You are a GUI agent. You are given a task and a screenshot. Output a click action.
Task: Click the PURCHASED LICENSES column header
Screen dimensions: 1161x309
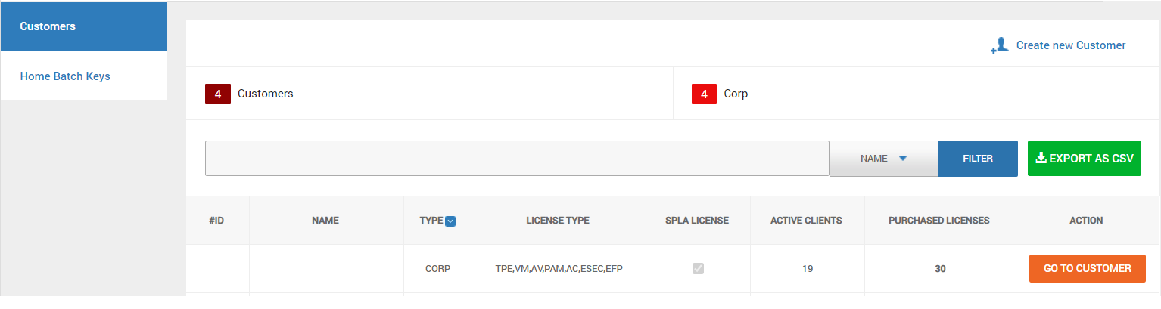[938, 221]
